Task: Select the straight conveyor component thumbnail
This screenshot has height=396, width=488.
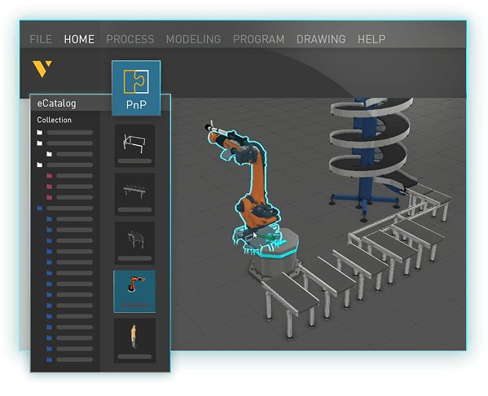Action: pyautogui.click(x=134, y=194)
